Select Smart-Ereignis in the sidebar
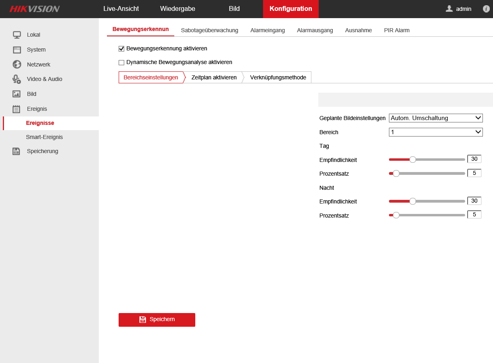The width and height of the screenshot is (493, 363). coord(44,137)
